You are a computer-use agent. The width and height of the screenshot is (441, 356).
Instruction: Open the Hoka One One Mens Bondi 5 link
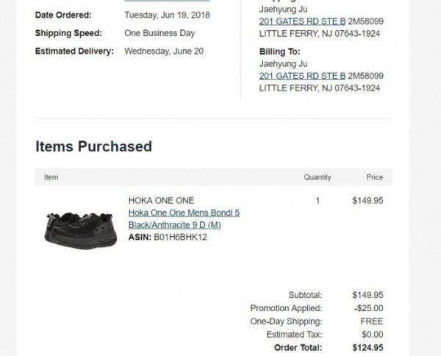[184, 213]
